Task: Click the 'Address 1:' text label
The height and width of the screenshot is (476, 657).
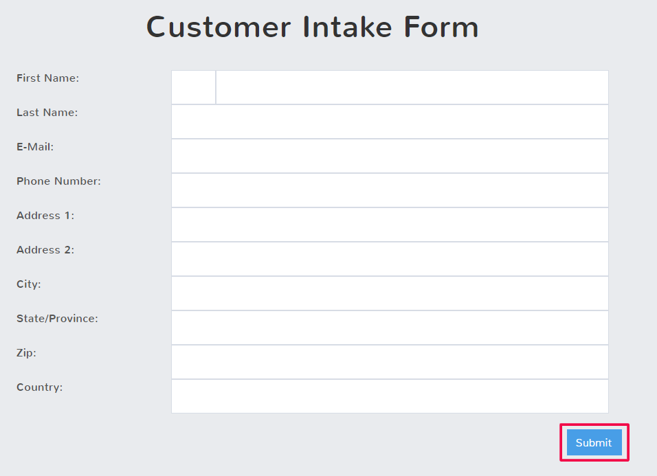Action: pos(45,216)
